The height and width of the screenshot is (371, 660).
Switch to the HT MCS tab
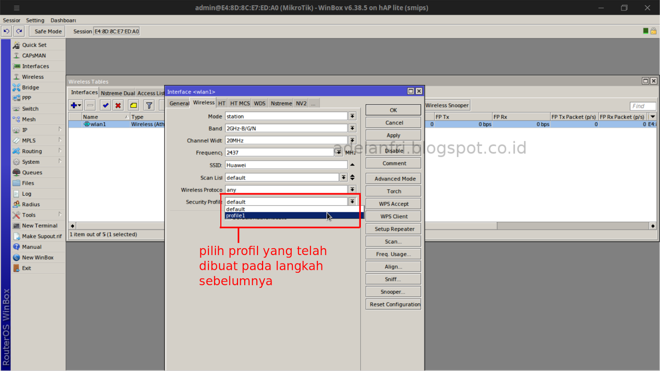point(240,103)
